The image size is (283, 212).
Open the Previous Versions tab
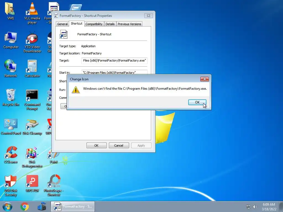click(x=129, y=24)
